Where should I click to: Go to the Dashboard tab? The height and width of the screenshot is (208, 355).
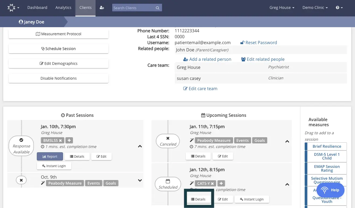click(37, 8)
